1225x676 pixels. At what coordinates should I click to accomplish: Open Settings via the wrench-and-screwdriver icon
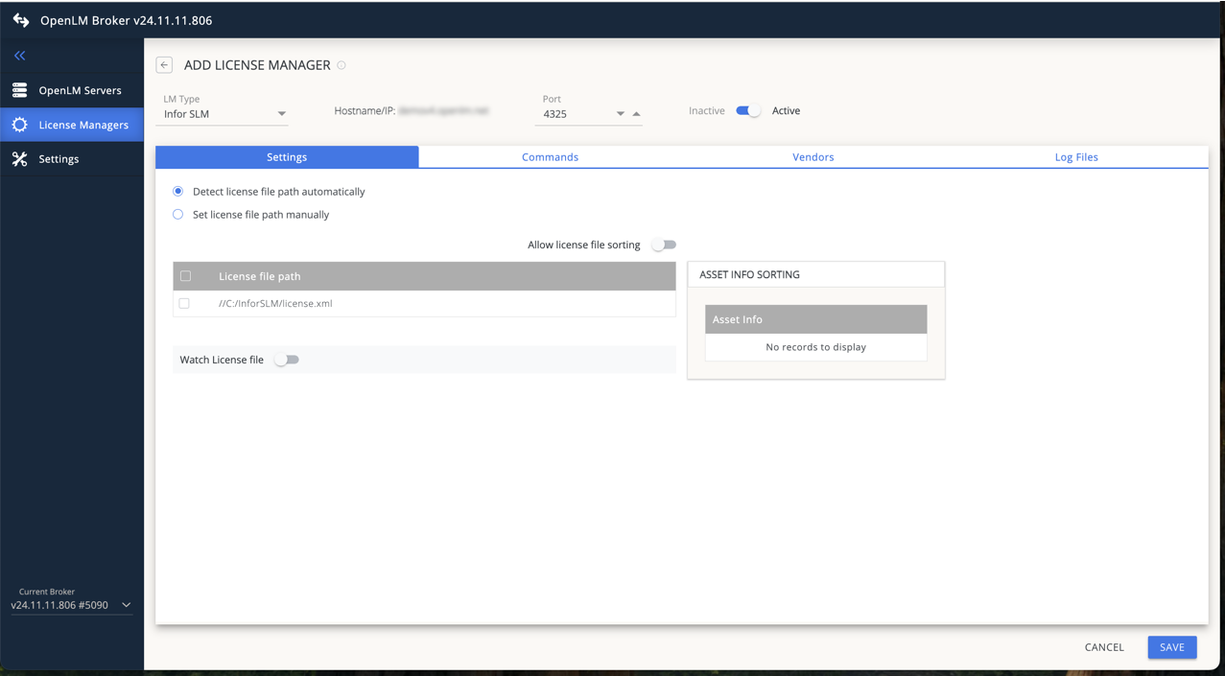pos(19,158)
